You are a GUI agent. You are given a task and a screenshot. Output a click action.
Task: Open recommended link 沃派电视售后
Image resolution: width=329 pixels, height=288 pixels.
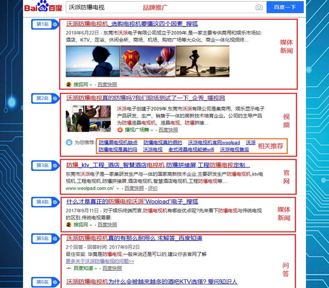click(234, 149)
